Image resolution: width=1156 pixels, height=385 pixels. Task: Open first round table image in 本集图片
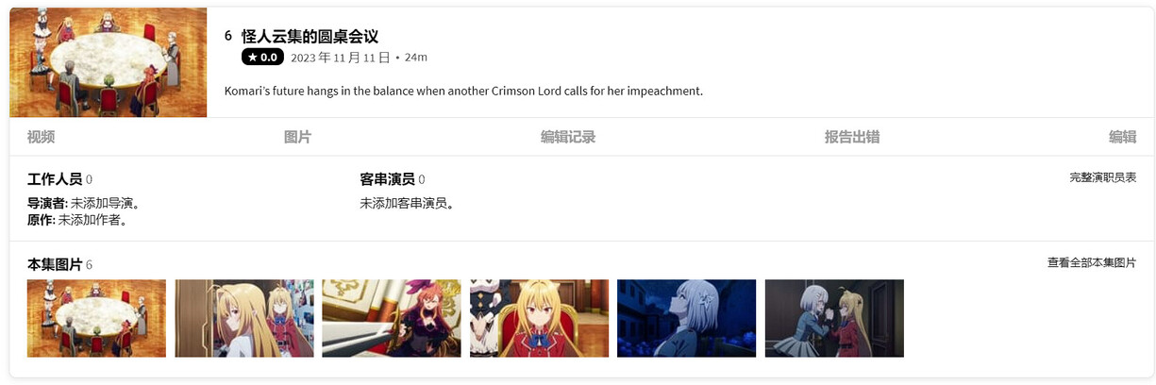pos(96,318)
